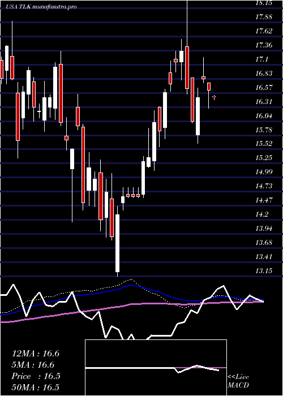Viewport: 283px width, 396px height.
Task: Click the 16.31 price level label
Action: 264,102
